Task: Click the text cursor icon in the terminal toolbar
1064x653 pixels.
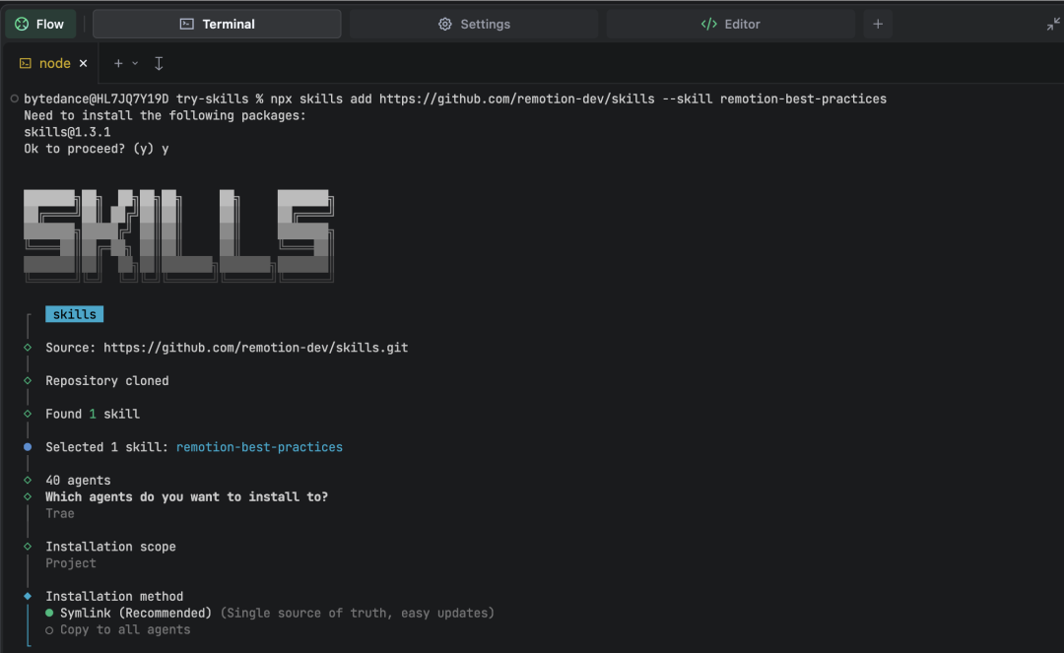Action: [x=158, y=63]
